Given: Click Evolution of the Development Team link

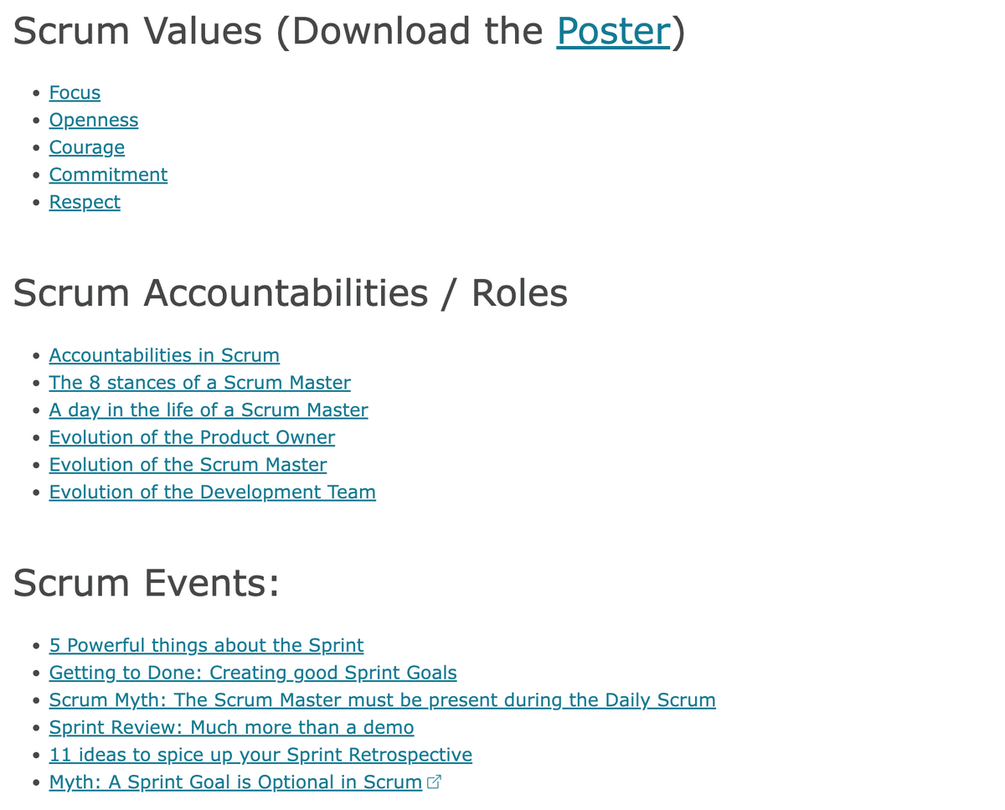Looking at the screenshot, I should point(213,492).
